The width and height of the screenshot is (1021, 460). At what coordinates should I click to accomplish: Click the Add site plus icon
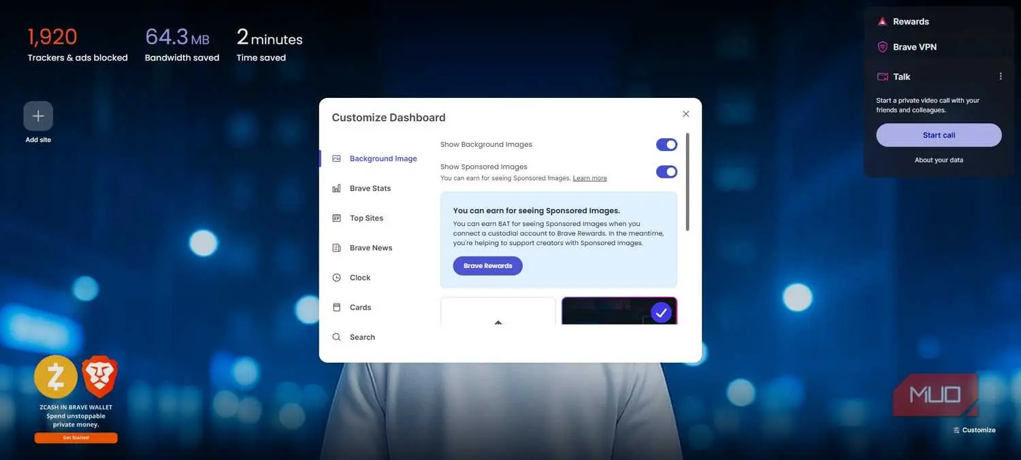(x=38, y=116)
